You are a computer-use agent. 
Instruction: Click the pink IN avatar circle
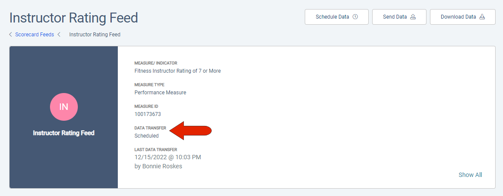pos(64,107)
